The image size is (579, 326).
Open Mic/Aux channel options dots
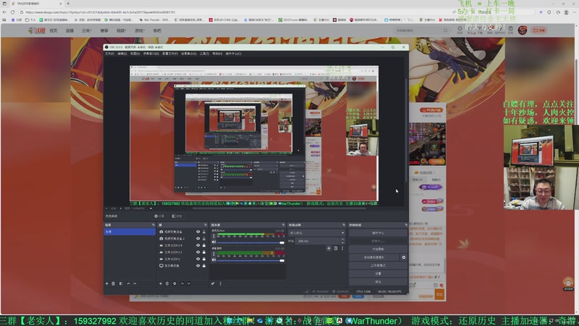tap(214, 236)
